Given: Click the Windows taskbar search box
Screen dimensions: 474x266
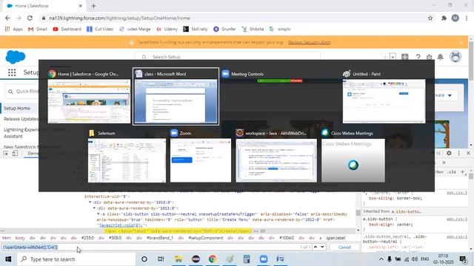Looking at the screenshot, I should coord(76,259).
